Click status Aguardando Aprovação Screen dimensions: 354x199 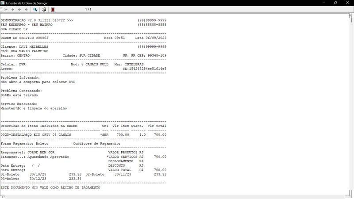(48, 157)
